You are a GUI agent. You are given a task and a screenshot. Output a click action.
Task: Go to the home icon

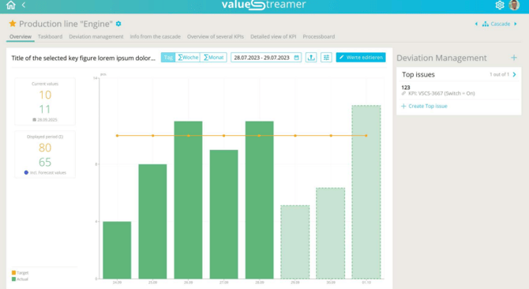click(x=11, y=5)
